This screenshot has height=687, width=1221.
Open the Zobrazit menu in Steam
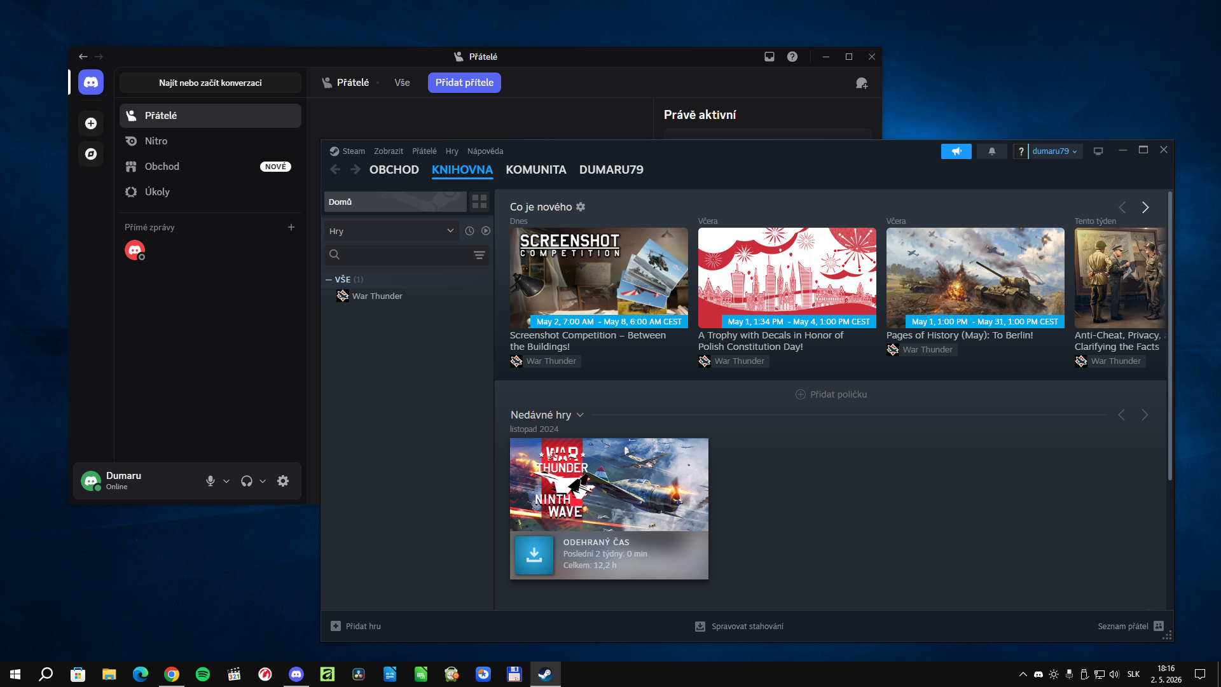pyautogui.click(x=389, y=151)
